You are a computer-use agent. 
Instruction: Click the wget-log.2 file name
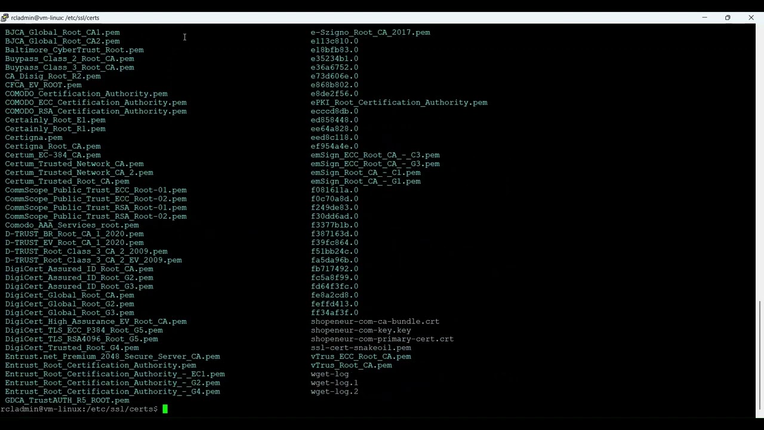[335, 392]
